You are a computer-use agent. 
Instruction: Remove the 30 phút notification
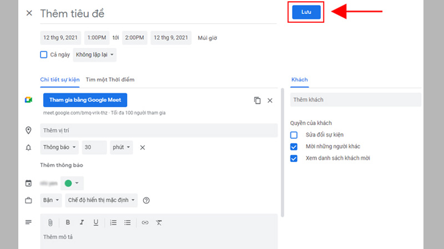coord(143,147)
